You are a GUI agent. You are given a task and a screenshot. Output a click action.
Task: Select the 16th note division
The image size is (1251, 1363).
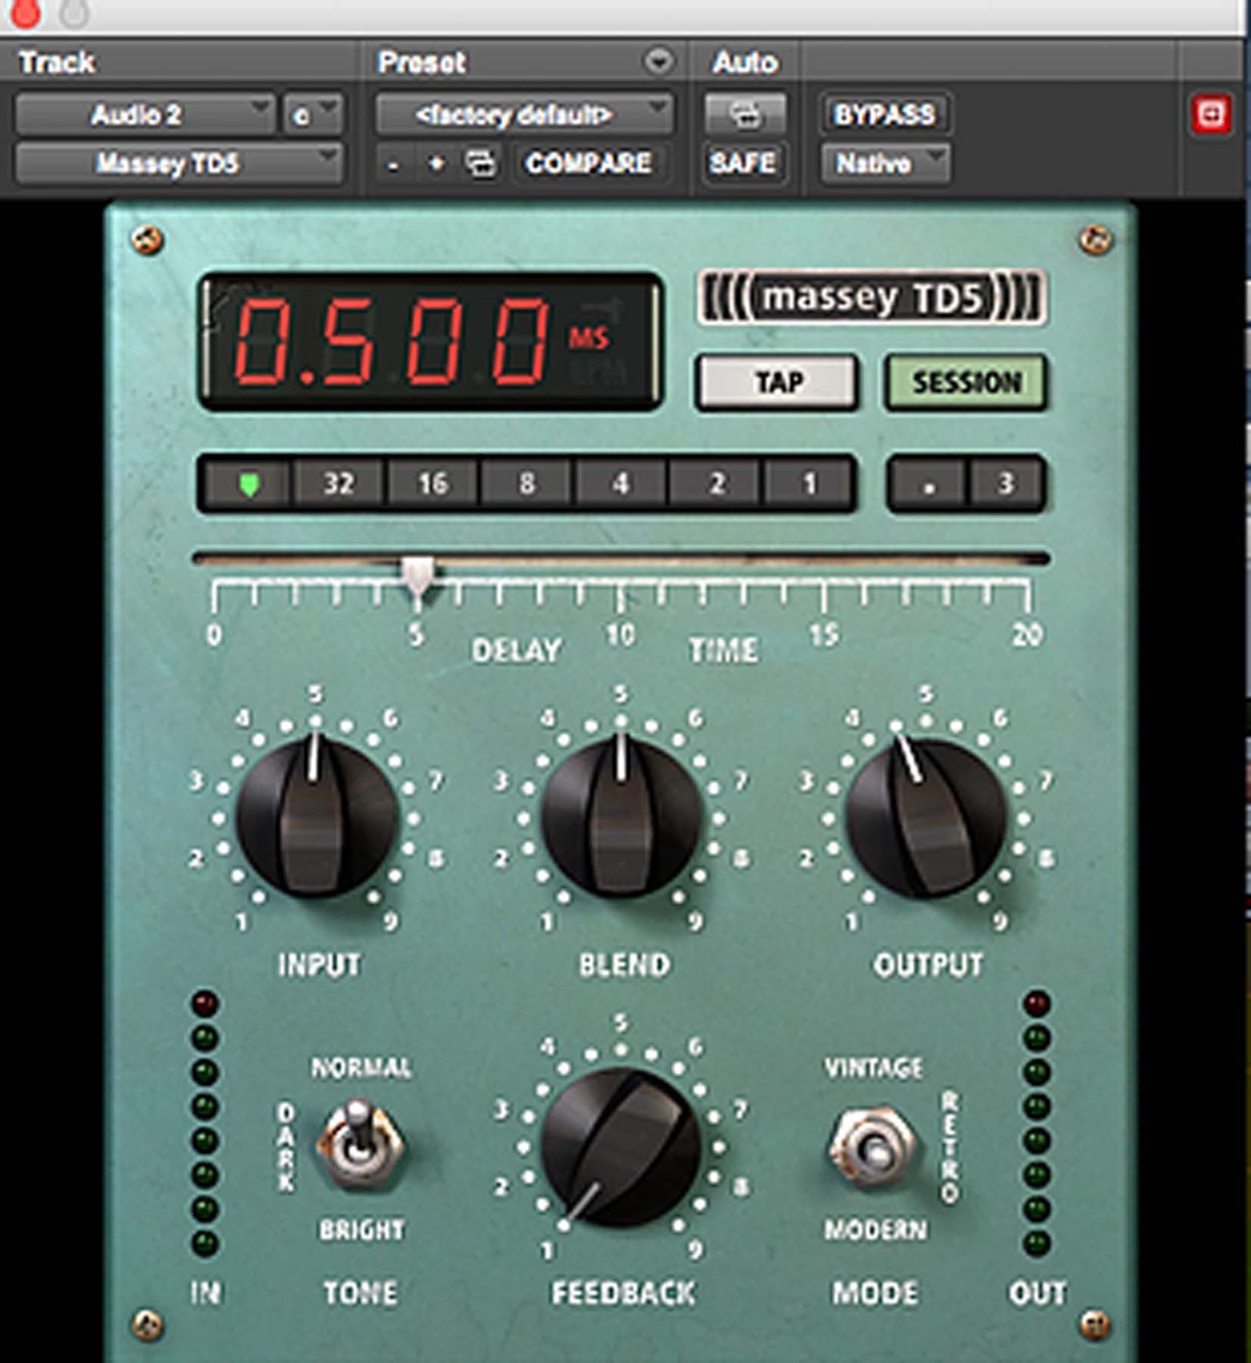click(x=433, y=484)
